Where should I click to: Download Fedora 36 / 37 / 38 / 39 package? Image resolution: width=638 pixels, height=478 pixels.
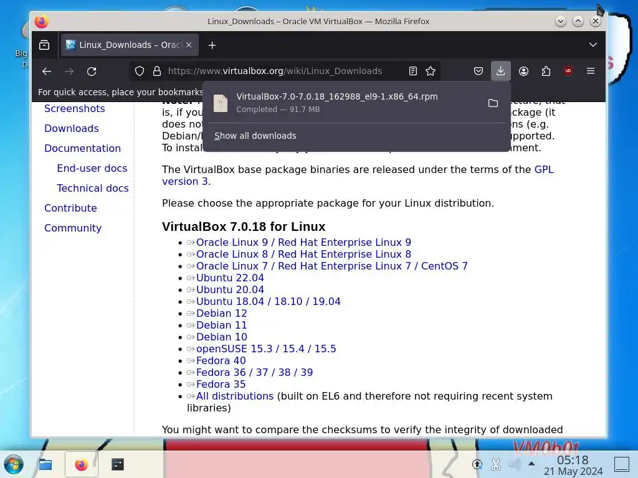(254, 372)
